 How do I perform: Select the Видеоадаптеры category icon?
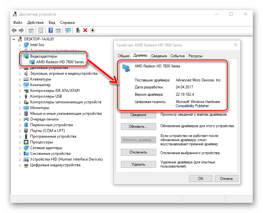coord(26,56)
